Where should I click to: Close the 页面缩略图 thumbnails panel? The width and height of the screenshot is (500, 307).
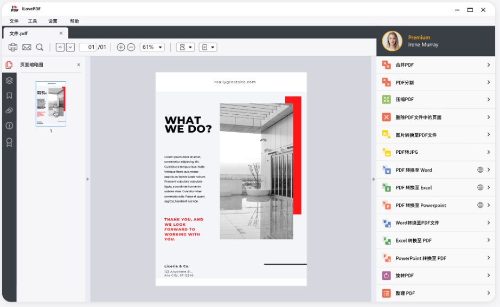tap(79, 64)
